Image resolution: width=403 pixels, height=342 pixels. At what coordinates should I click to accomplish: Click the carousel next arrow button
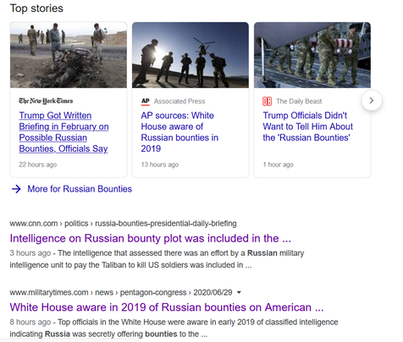(372, 100)
